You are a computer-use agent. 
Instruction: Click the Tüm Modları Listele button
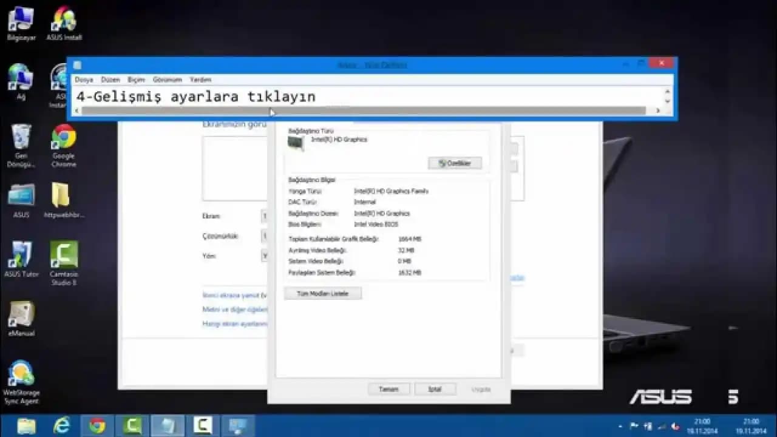[x=322, y=293]
